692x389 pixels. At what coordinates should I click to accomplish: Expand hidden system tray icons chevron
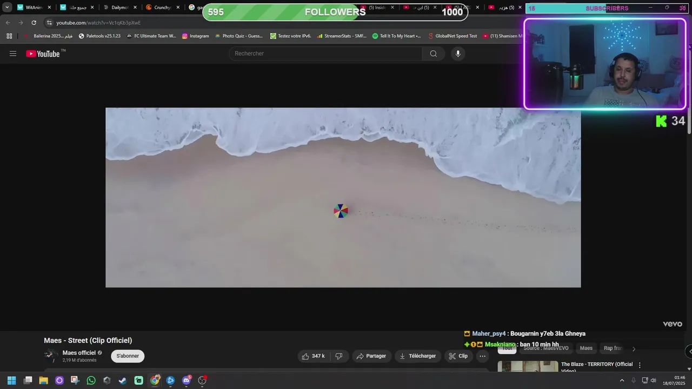click(622, 380)
